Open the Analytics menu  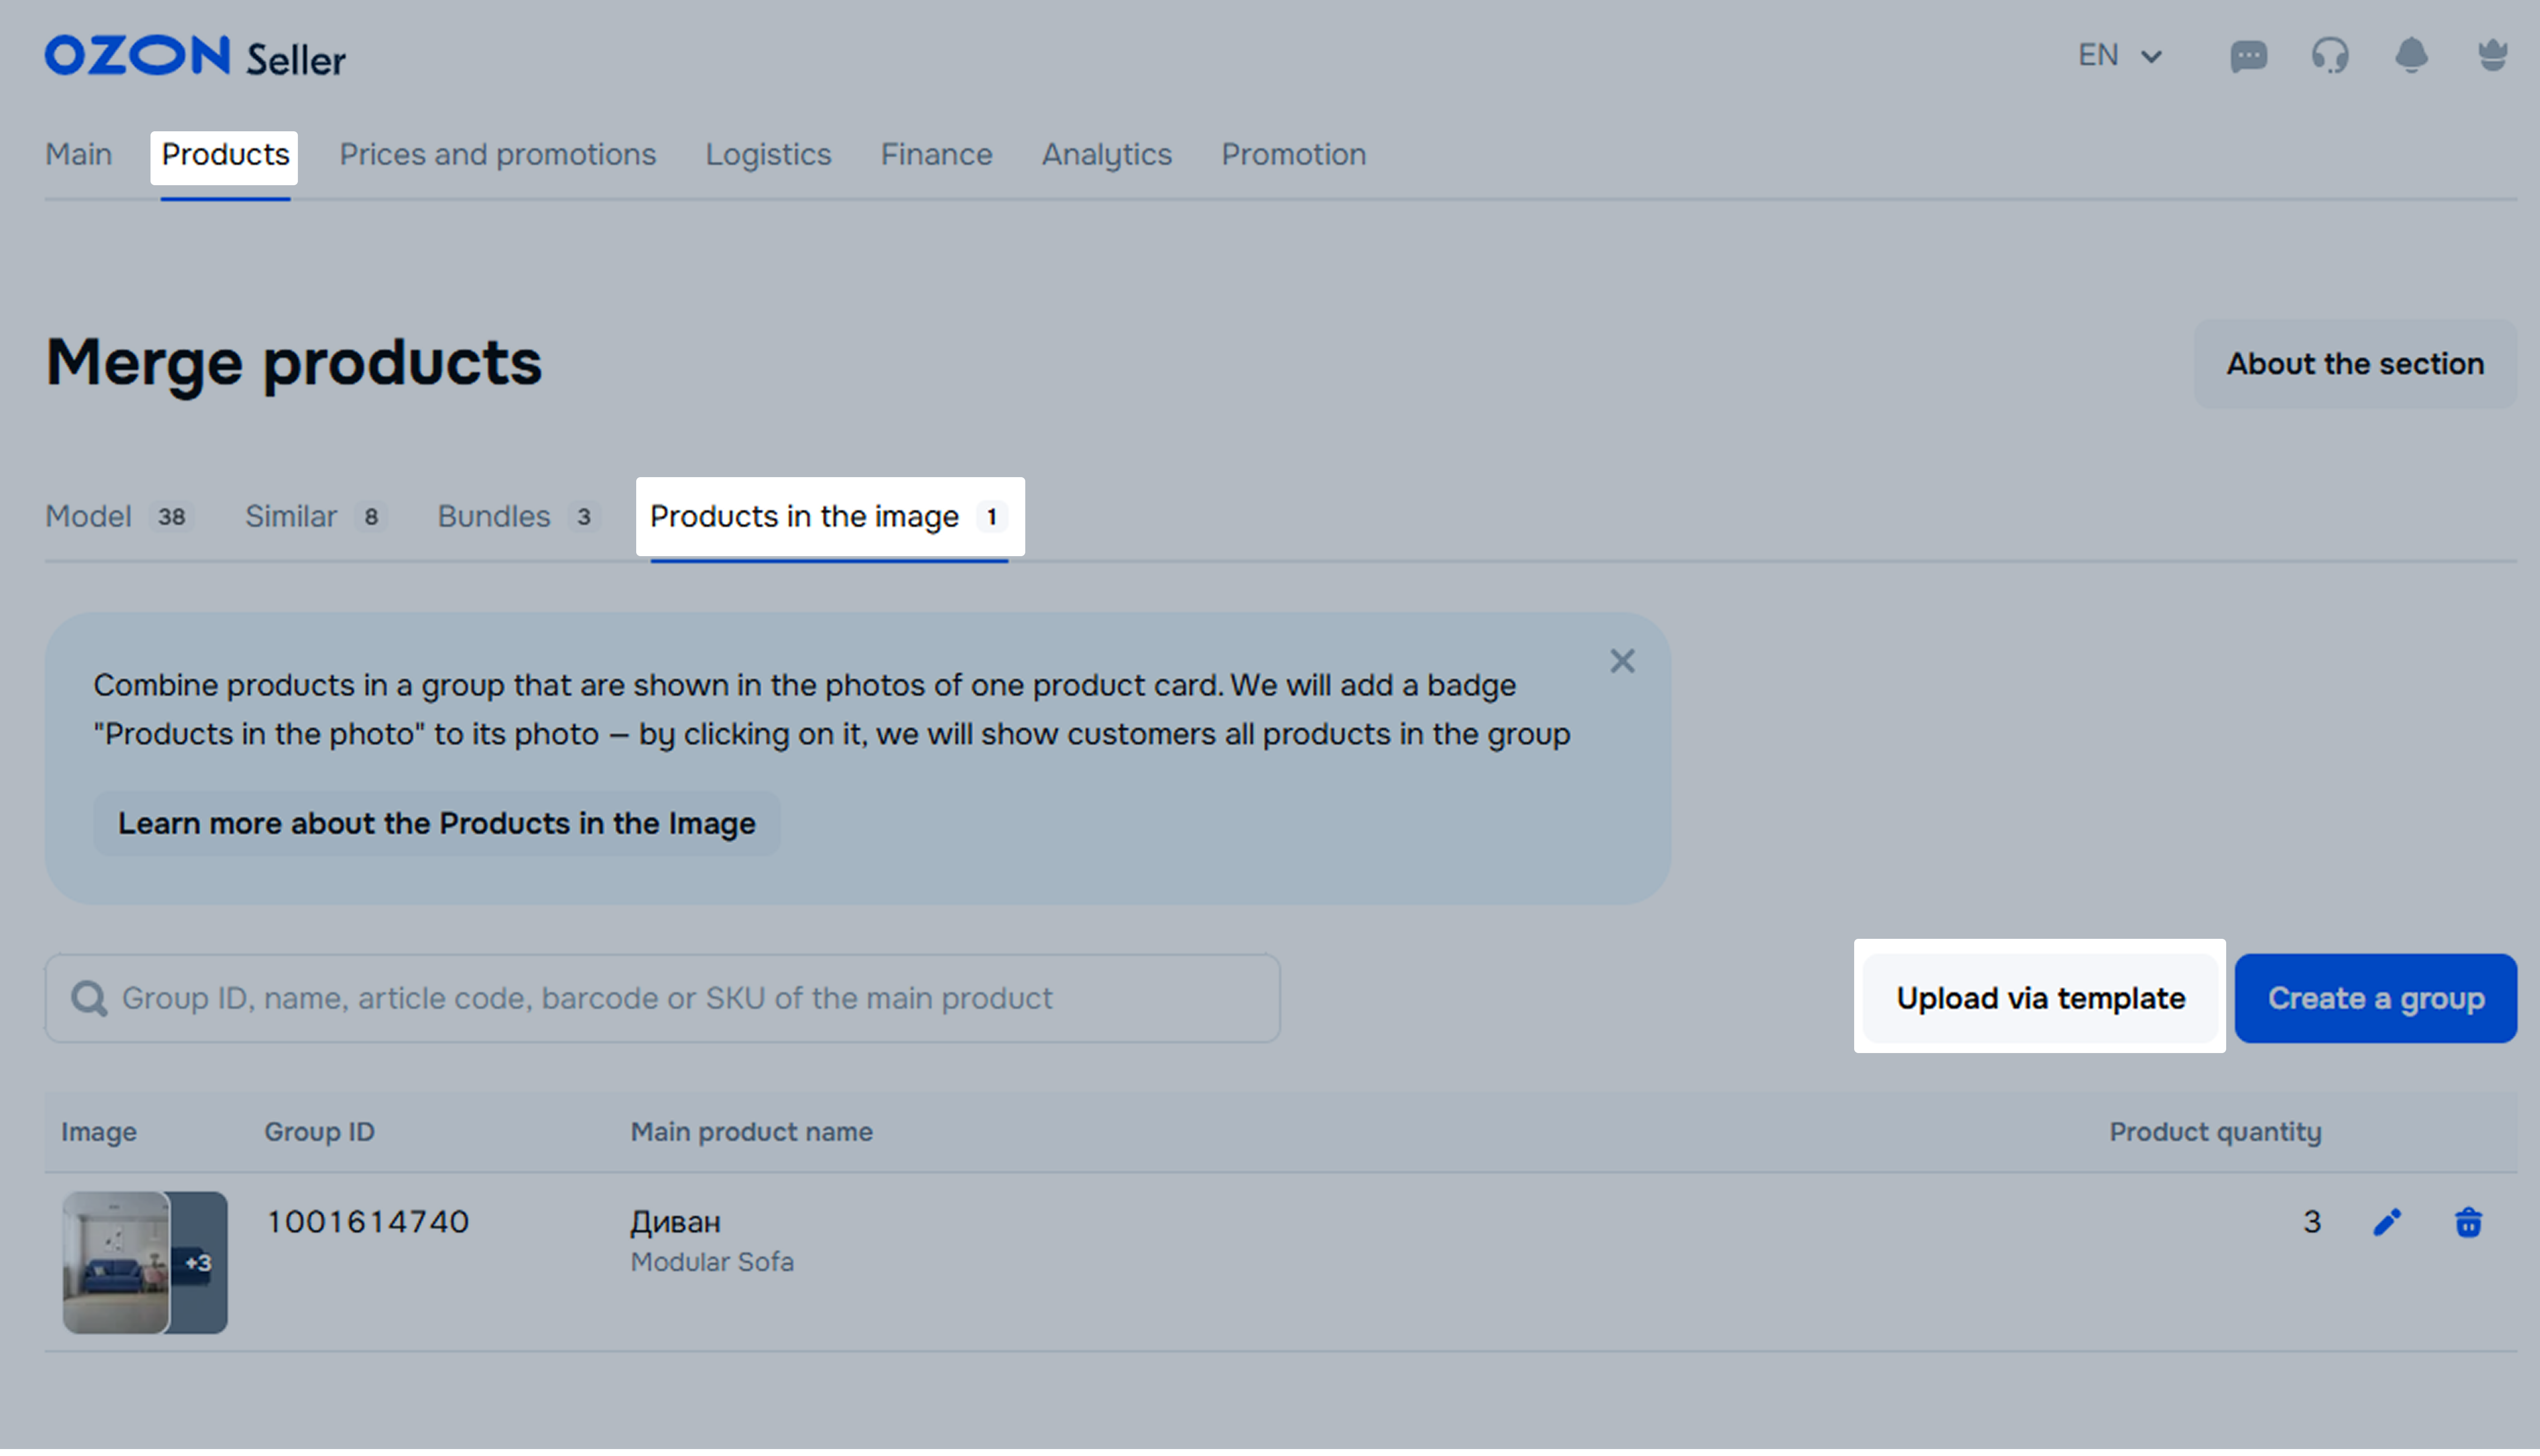click(1106, 155)
